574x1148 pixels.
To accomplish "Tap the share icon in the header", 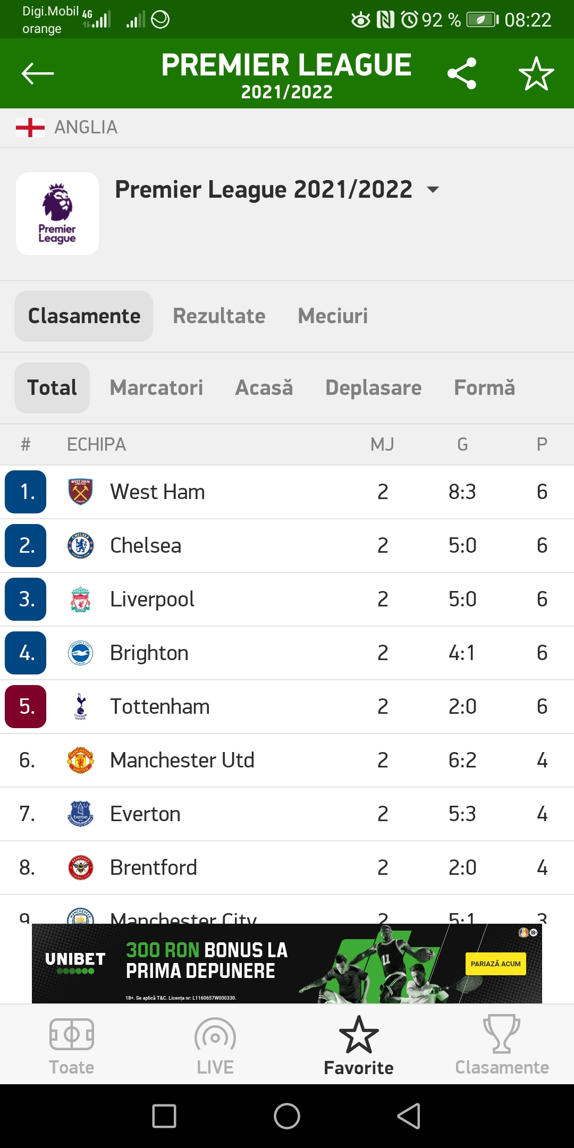I will click(x=462, y=73).
